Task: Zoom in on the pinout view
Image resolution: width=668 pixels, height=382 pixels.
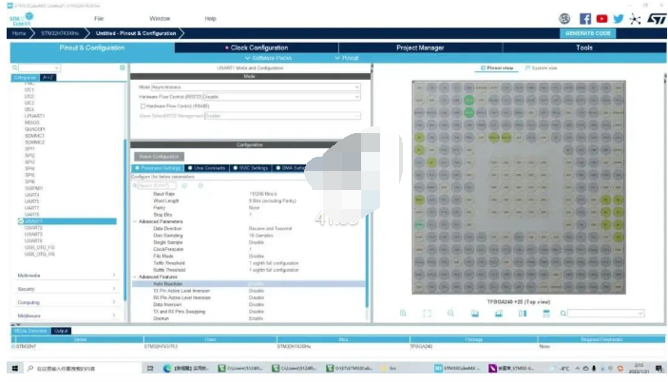Action: click(x=403, y=314)
